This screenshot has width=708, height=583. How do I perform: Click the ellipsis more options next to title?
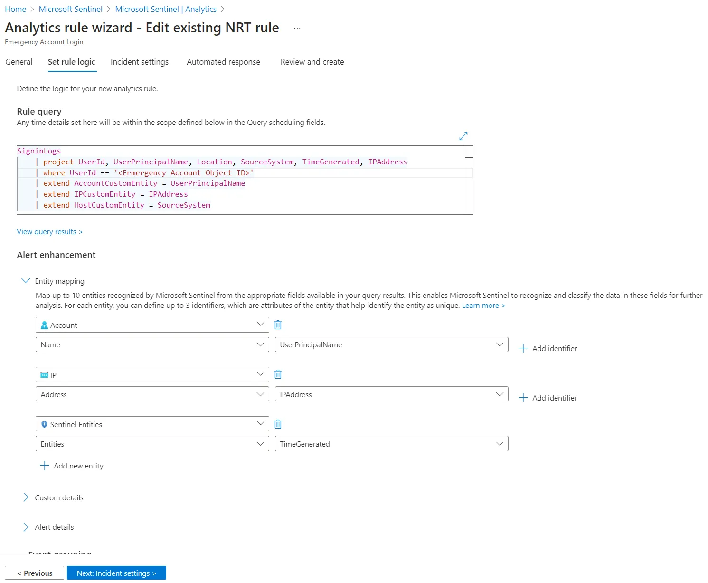point(297,28)
